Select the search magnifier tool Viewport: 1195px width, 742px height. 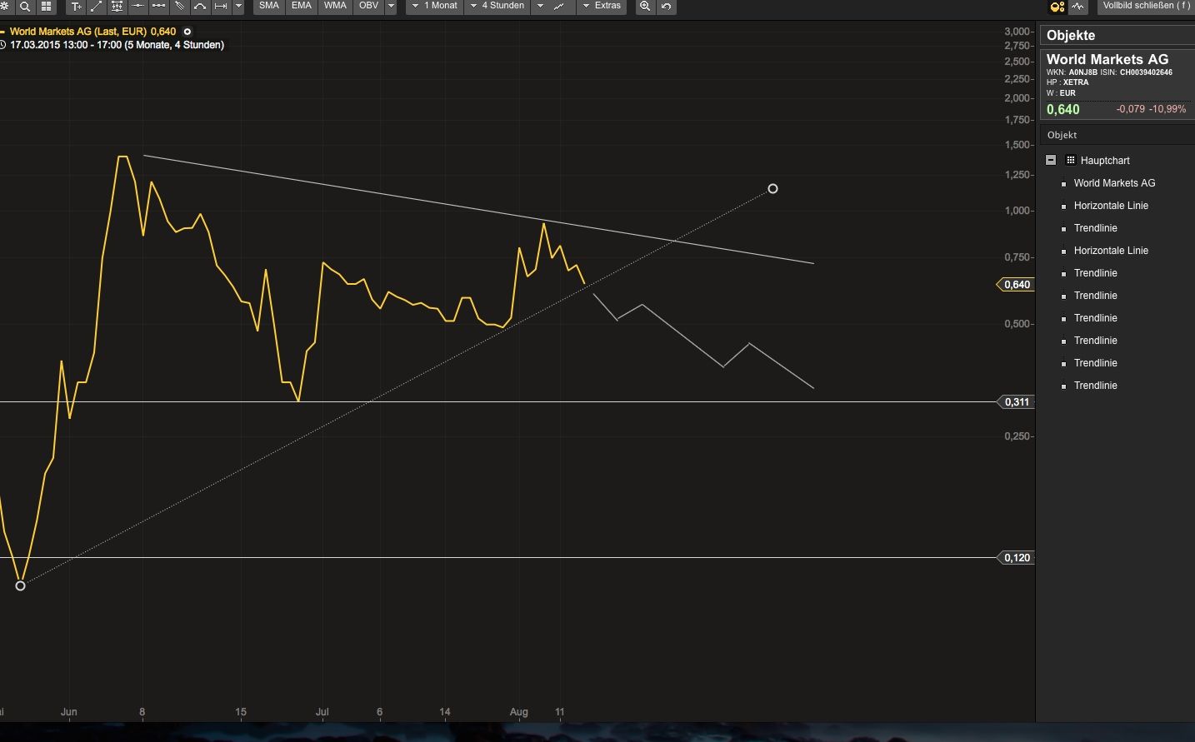25,7
